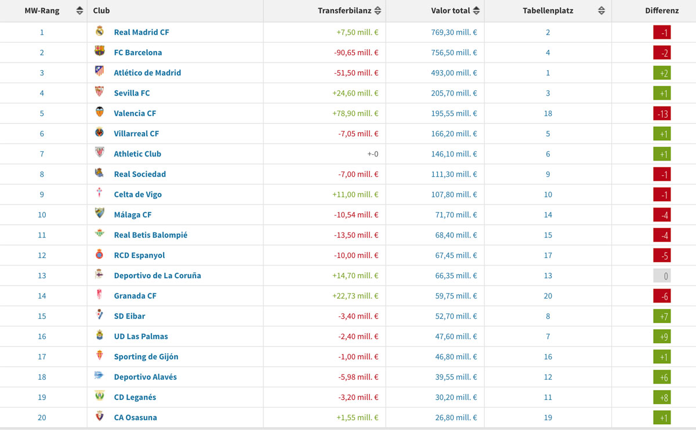Screen dimensions: 696x430
Task: Click Valencia's +78,90 mill. € transfer balance
Action: 356,113
